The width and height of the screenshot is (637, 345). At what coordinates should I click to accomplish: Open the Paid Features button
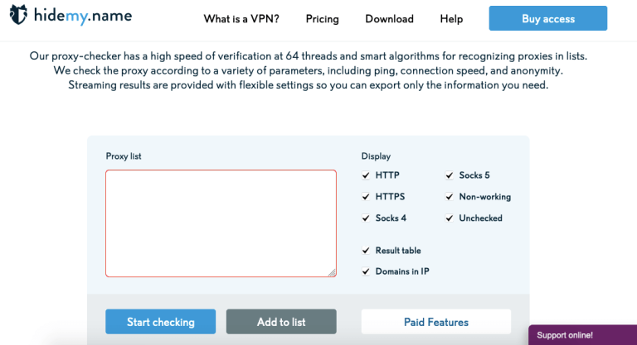click(436, 322)
